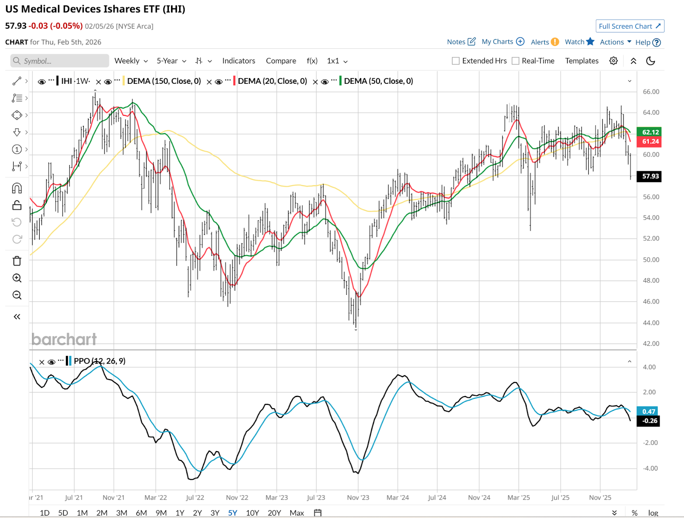The width and height of the screenshot is (684, 518).
Task: Remove the PPO (12, 26, 9) indicator
Action: pyautogui.click(x=42, y=362)
